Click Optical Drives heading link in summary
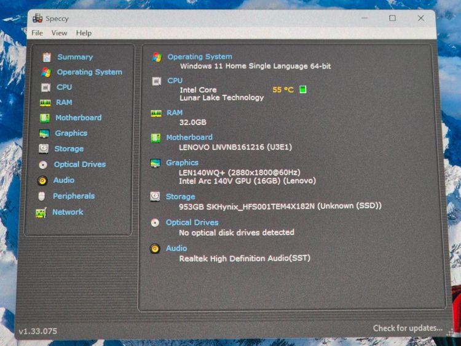 (x=192, y=222)
